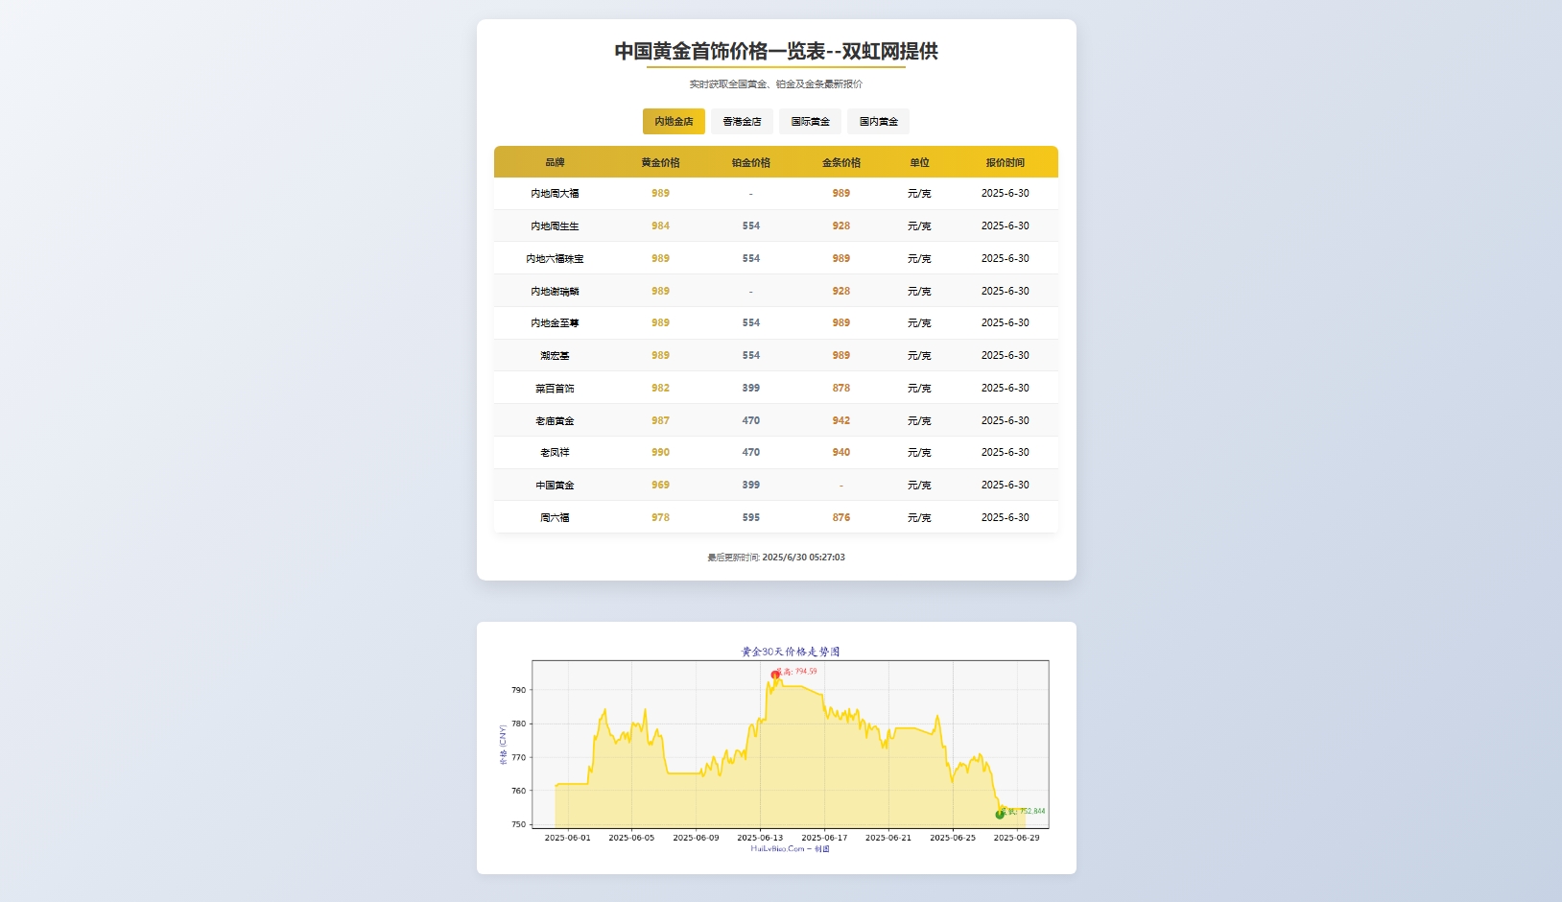Click the 品牌 column header
1562x902 pixels.
click(x=555, y=162)
